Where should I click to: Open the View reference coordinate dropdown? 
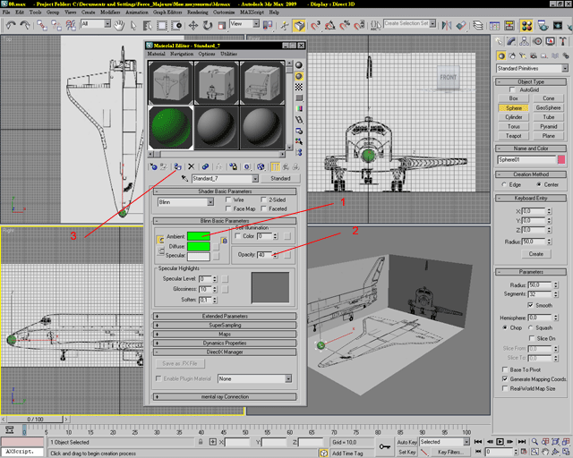coord(244,24)
